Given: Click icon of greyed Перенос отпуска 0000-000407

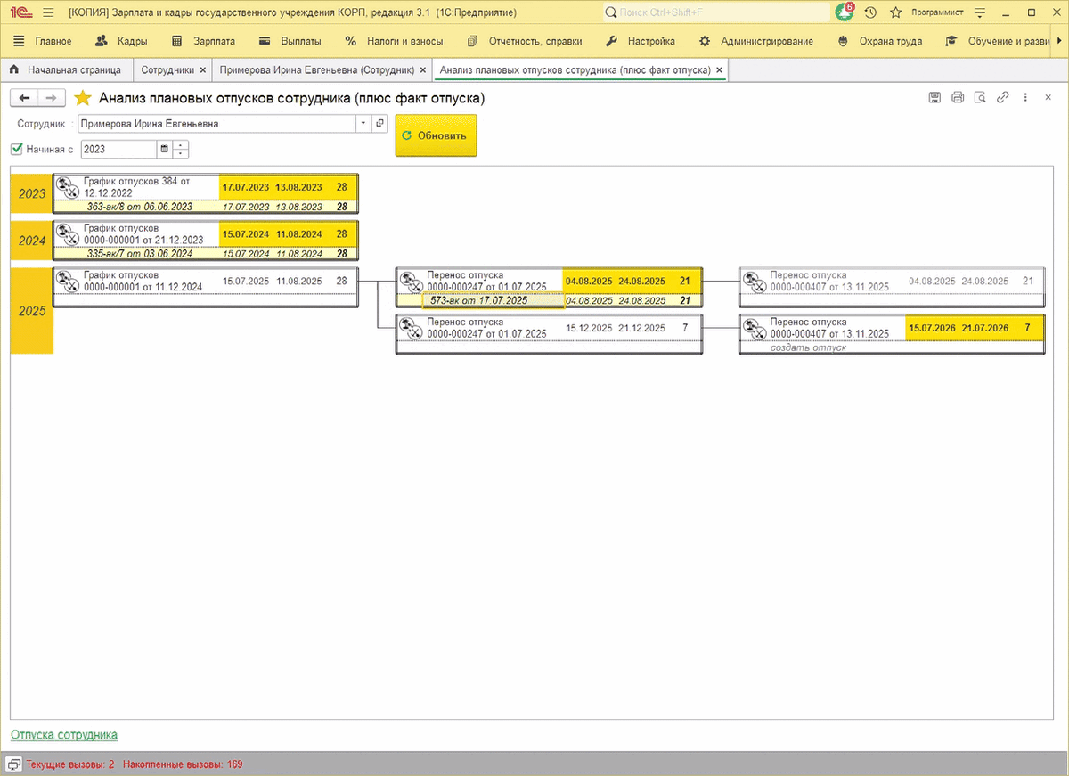Looking at the screenshot, I should coord(754,281).
